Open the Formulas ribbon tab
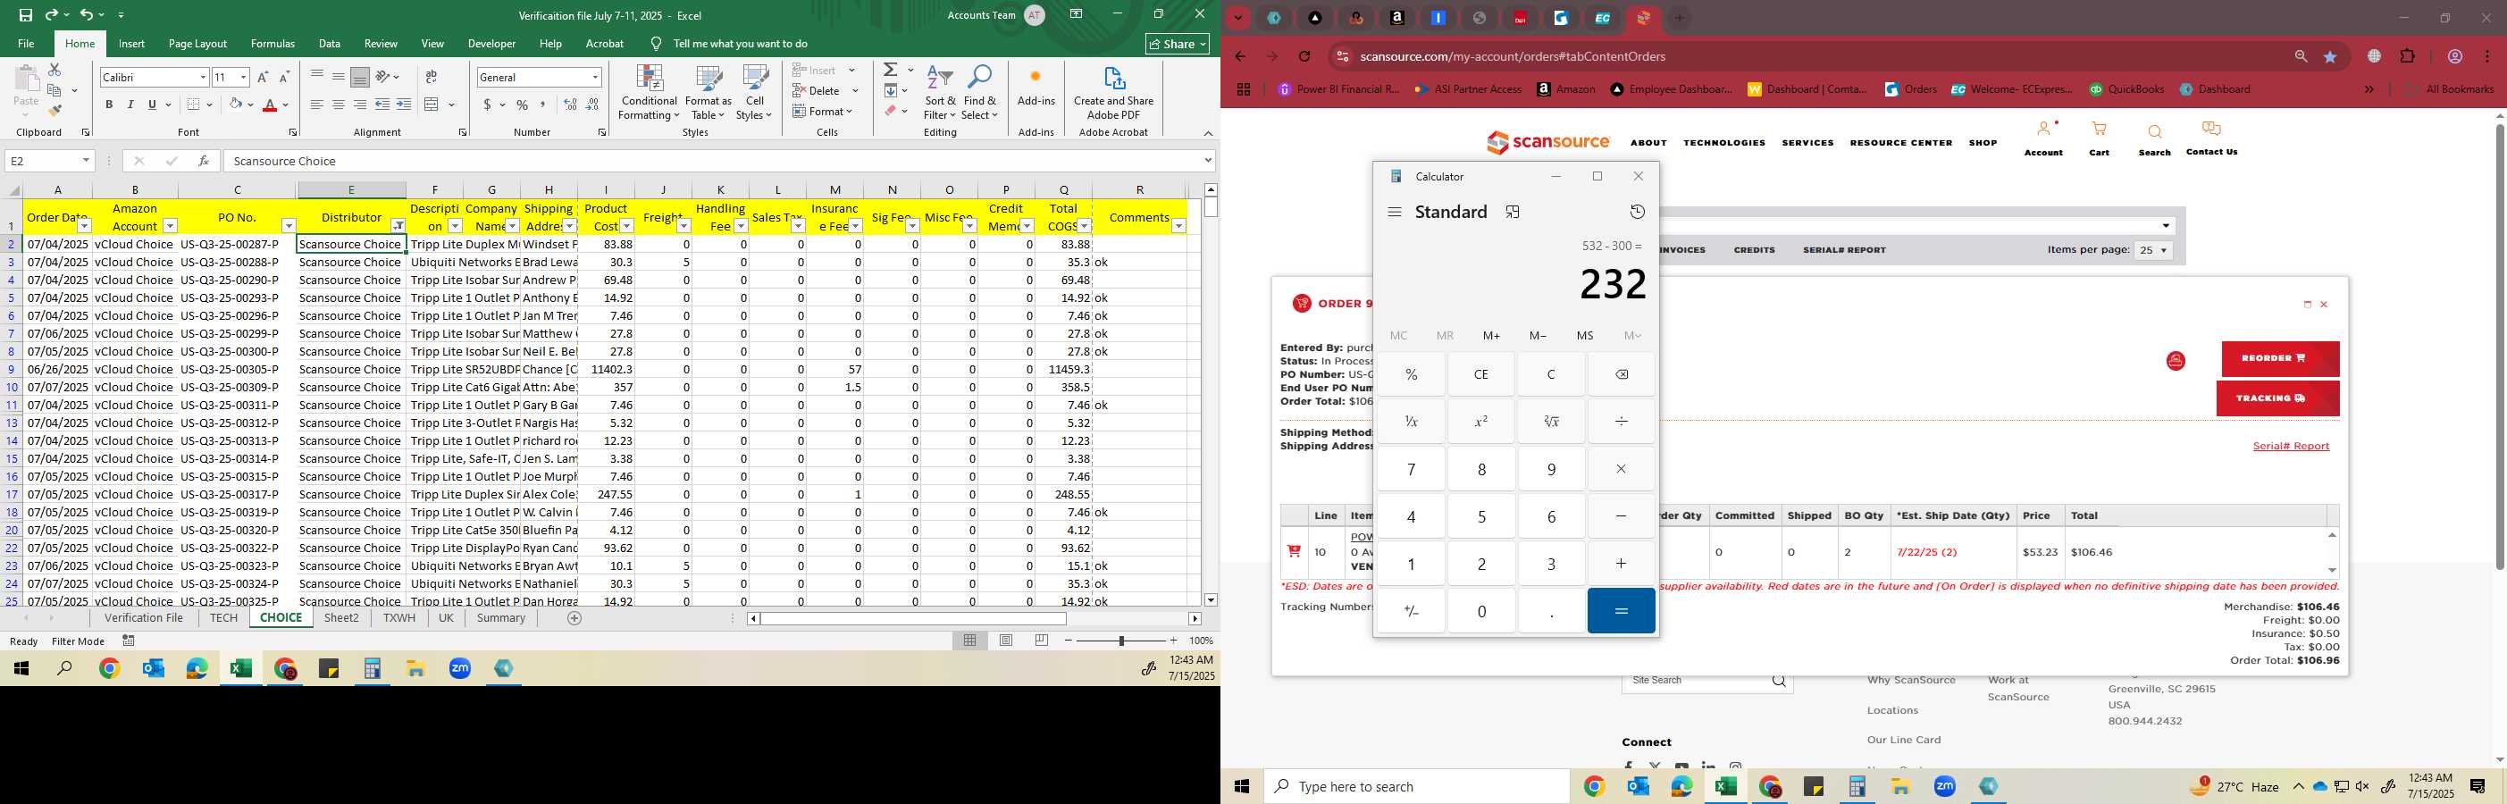Viewport: 2507px width, 804px height. pyautogui.click(x=272, y=44)
